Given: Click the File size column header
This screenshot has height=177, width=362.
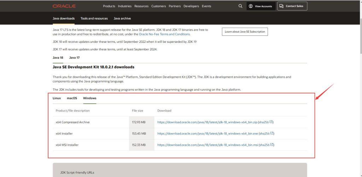Looking at the screenshot, I should click(138, 111).
